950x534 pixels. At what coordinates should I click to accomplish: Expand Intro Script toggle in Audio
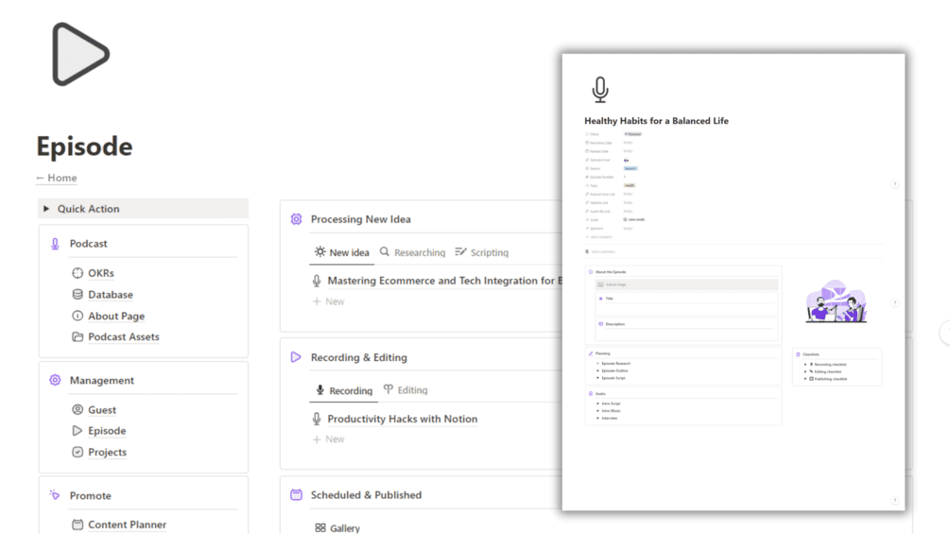tap(598, 404)
